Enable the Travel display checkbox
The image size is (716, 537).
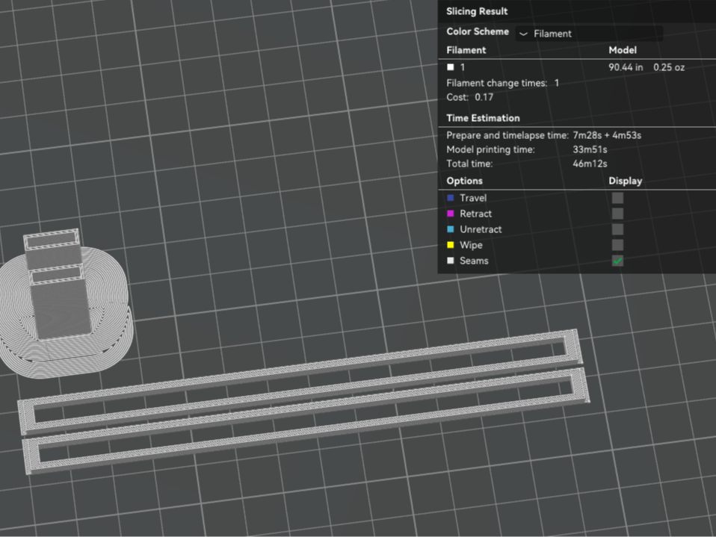pyautogui.click(x=617, y=198)
